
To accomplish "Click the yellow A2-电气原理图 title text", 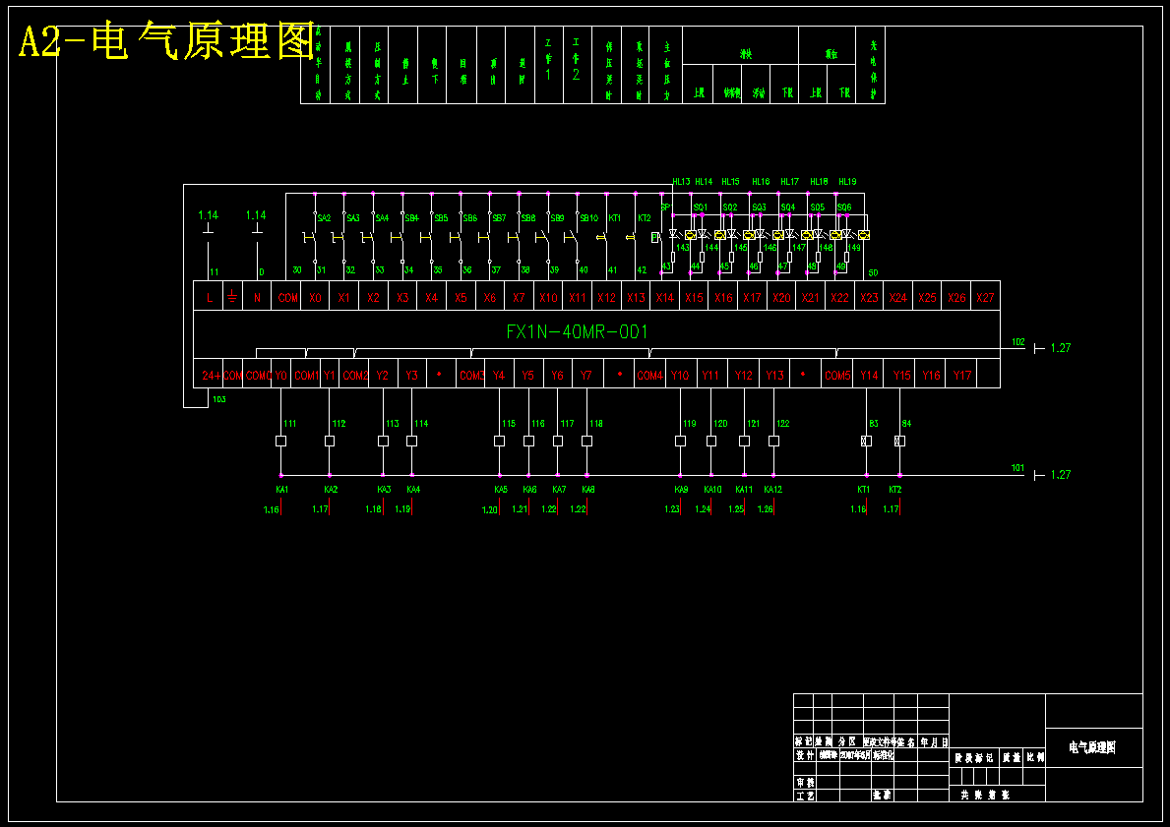I will 167,42.
